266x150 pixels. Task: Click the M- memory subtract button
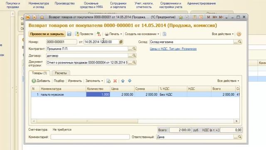tap(221, 17)
